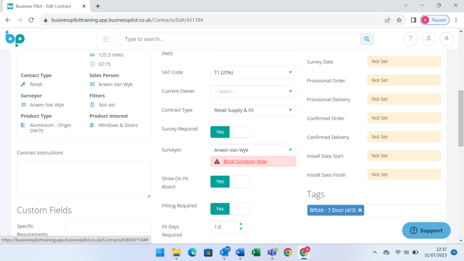Viewport: 464px width, 261px height.
Task: Click the blue search magnifier button
Action: click(367, 39)
